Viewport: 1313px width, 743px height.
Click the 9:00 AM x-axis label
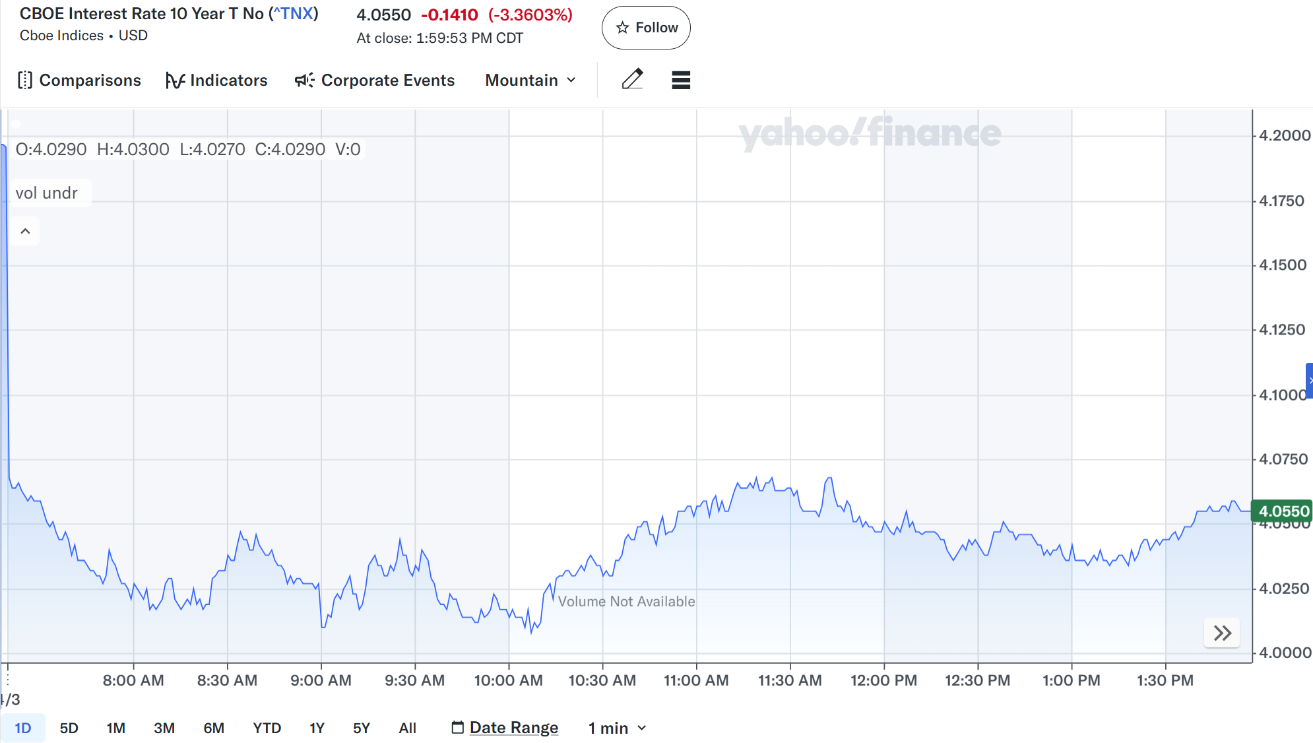321,680
